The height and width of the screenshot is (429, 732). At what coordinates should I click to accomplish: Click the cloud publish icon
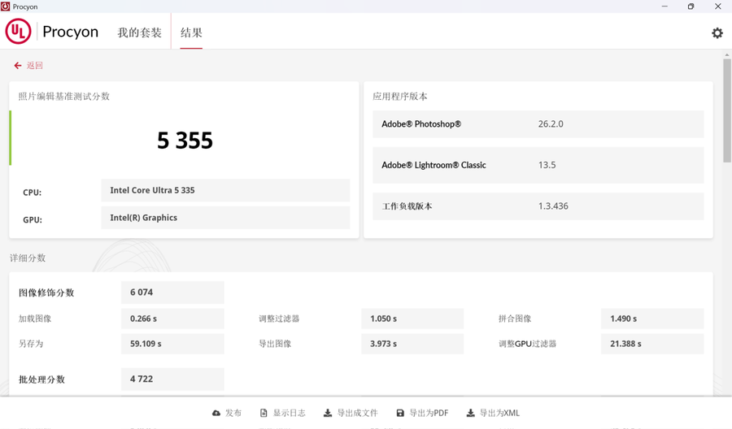(x=216, y=413)
